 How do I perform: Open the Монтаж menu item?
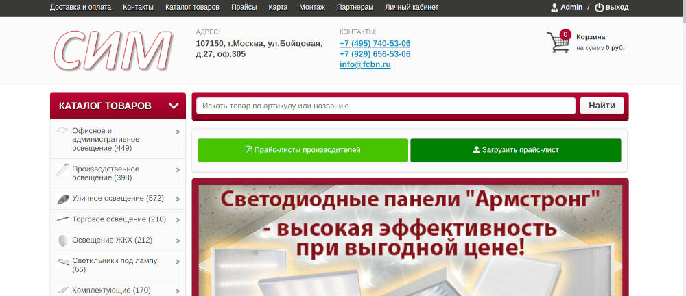click(x=312, y=7)
